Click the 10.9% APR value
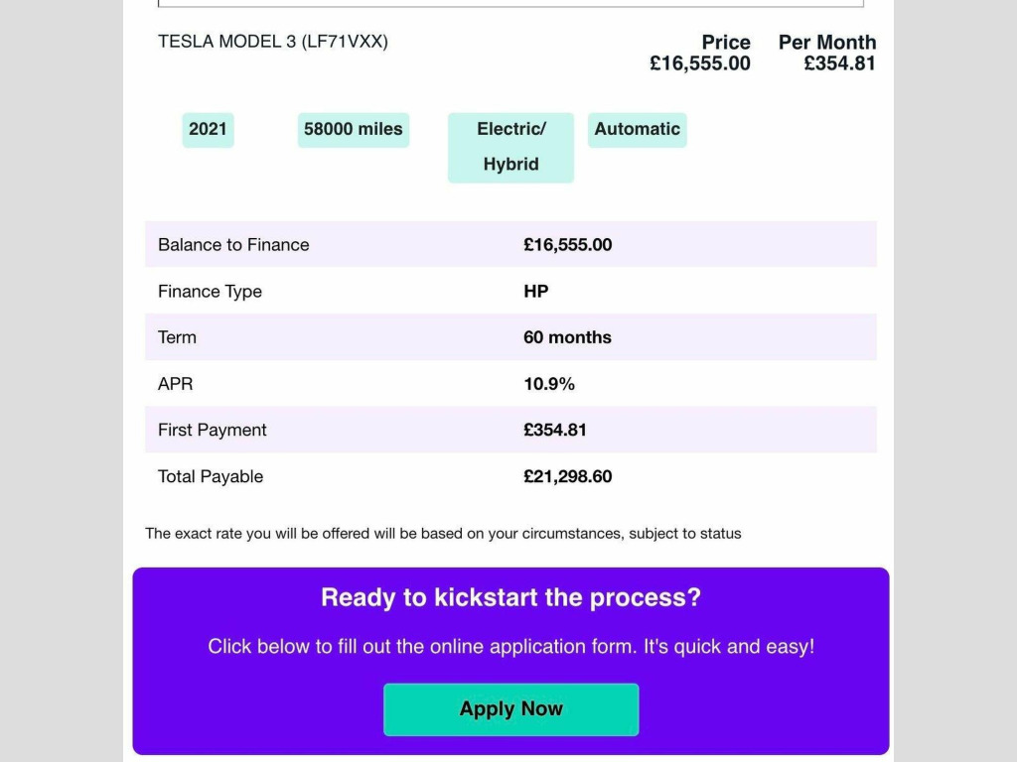1017x762 pixels. click(x=549, y=384)
